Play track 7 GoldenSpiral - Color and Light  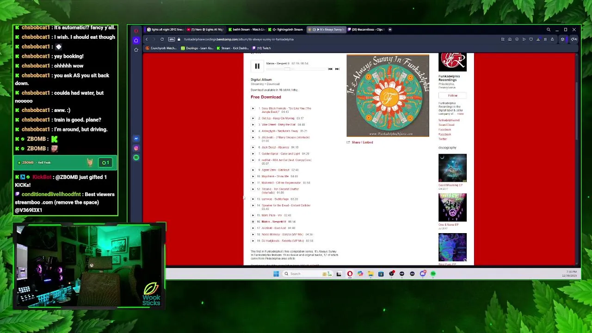253,154
